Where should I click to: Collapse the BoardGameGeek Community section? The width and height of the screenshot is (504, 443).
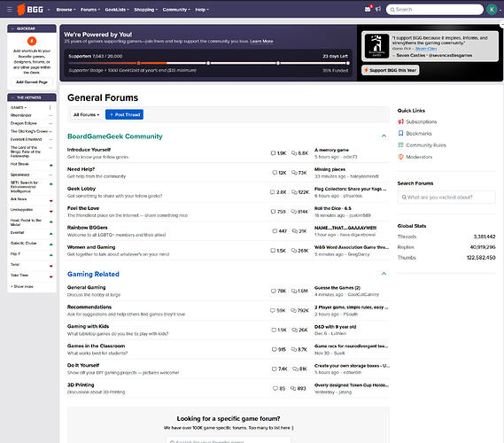(384, 136)
